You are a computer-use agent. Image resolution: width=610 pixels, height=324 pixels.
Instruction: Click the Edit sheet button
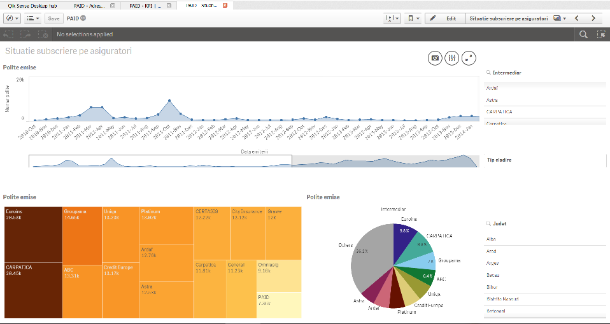pyautogui.click(x=445, y=18)
